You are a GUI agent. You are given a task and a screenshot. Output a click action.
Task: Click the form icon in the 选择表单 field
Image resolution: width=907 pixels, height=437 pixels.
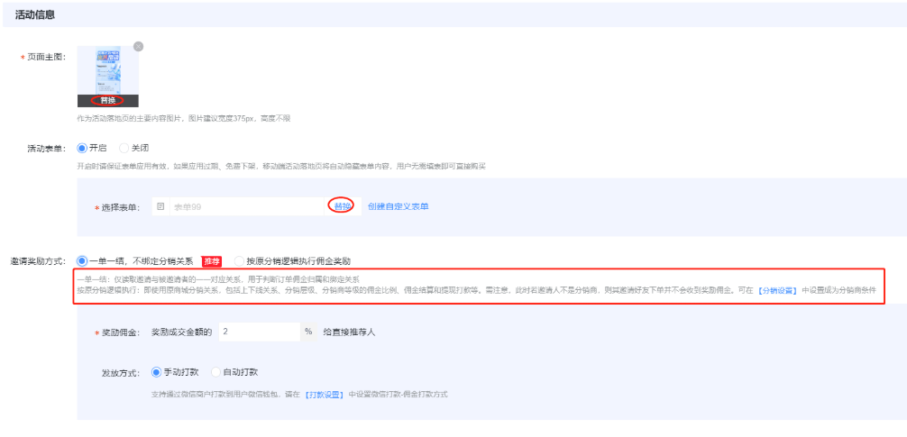[160, 206]
